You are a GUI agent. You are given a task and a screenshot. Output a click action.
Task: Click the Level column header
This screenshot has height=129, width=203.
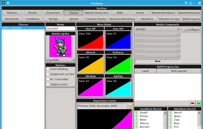(x=146, y=71)
